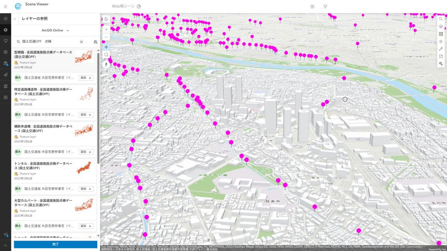
Task: Open the Save icon with blue dot in the sidebar
Action: click(6, 64)
